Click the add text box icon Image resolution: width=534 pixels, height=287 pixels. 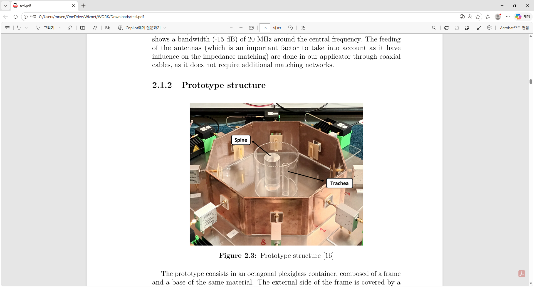click(83, 28)
